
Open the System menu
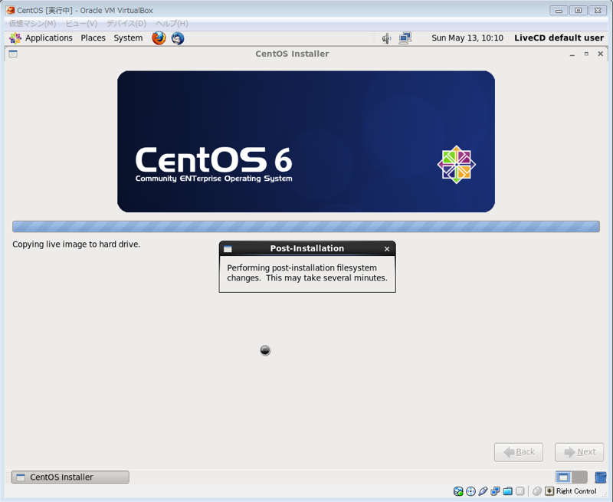(128, 38)
